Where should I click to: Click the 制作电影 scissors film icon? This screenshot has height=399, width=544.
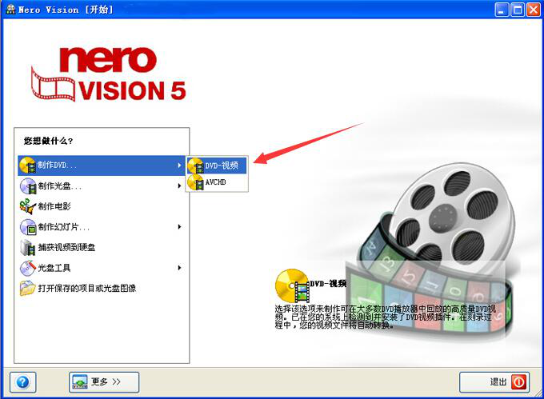28,206
